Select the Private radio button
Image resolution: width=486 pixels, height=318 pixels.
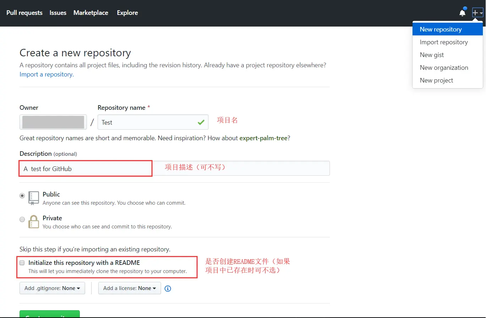pyautogui.click(x=22, y=219)
